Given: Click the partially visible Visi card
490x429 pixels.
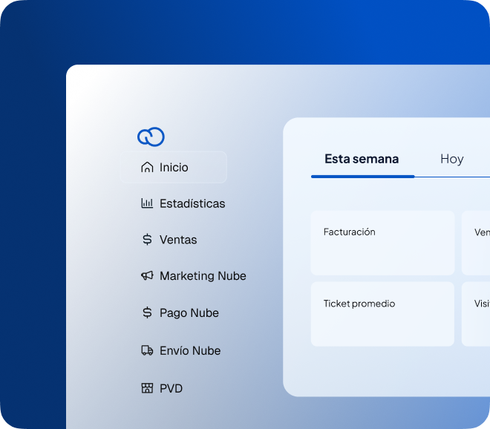Looking at the screenshot, I should pos(477,314).
